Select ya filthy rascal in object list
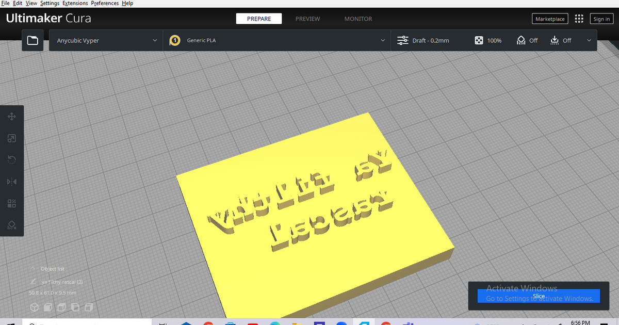 61,282
